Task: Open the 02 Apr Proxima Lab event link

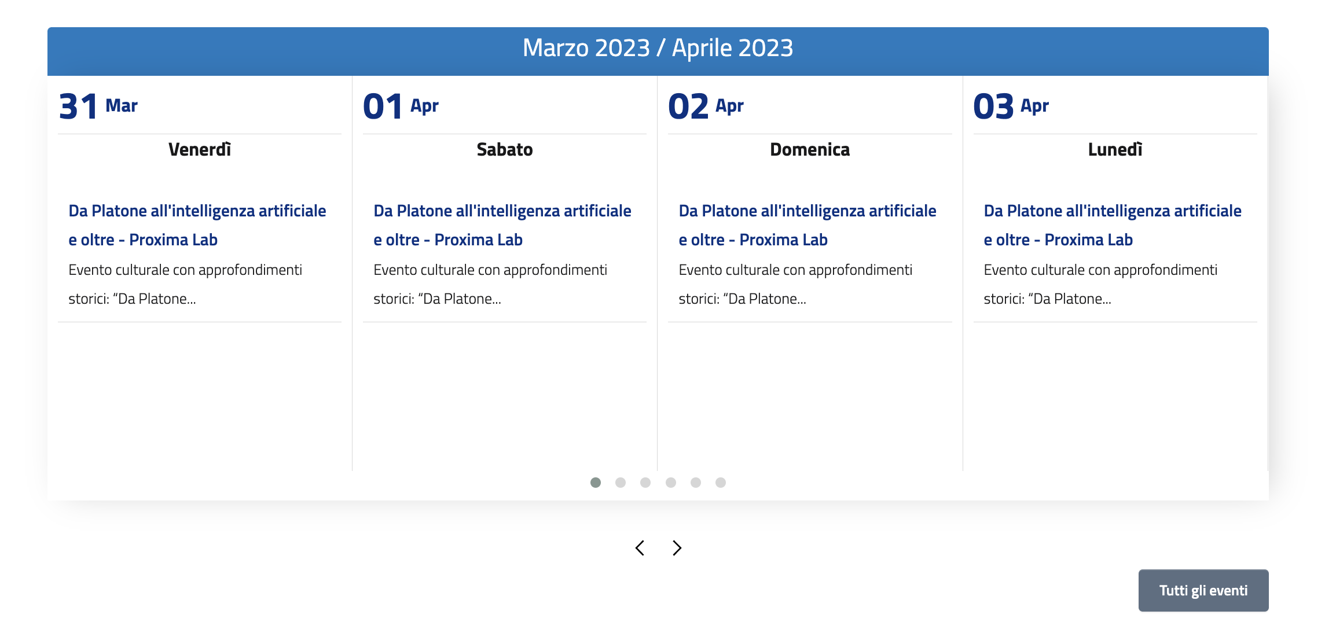Action: (x=807, y=225)
